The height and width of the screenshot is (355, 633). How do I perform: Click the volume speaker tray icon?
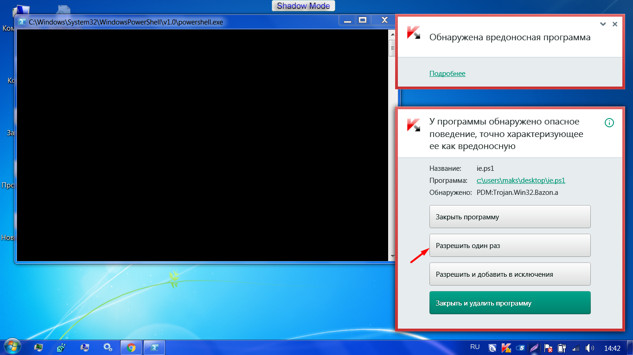click(590, 348)
